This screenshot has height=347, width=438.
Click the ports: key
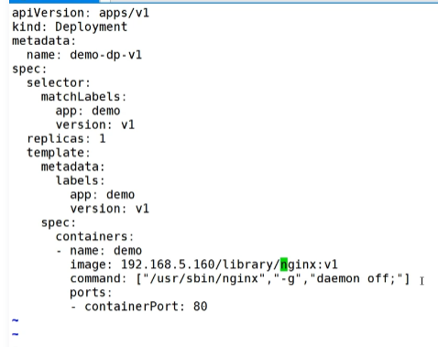[91, 293]
